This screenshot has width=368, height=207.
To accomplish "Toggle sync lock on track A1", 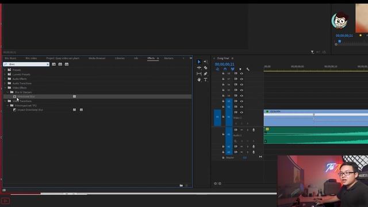I will (x=236, y=130).
